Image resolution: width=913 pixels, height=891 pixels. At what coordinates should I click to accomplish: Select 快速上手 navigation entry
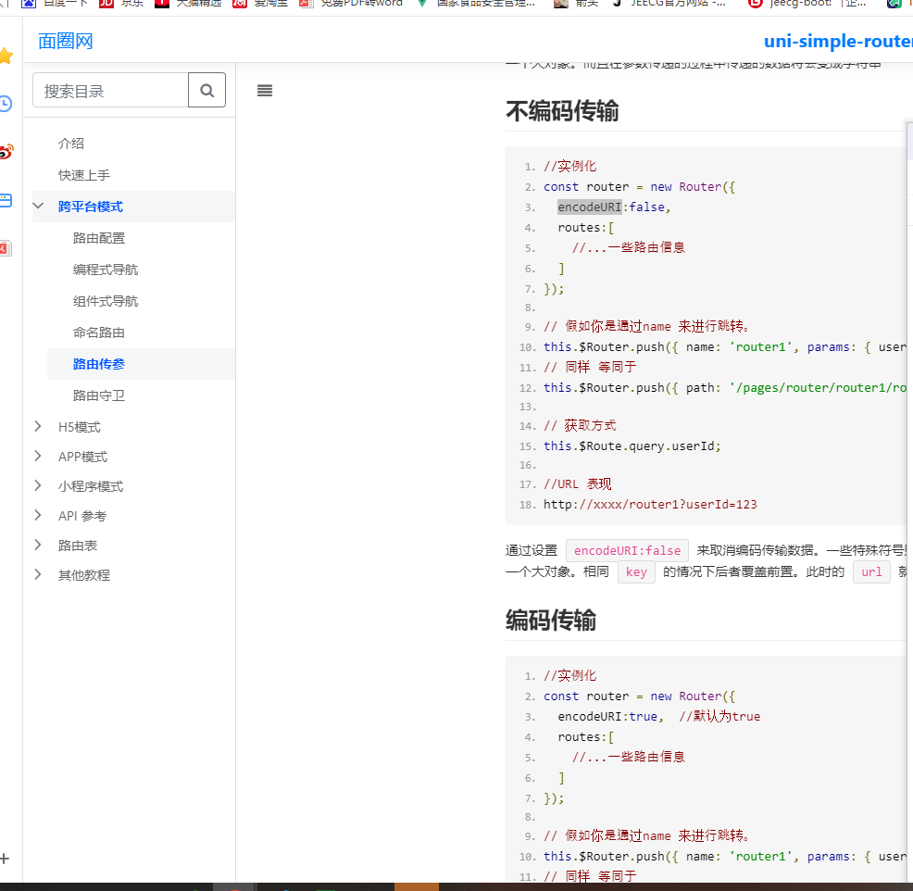83,174
